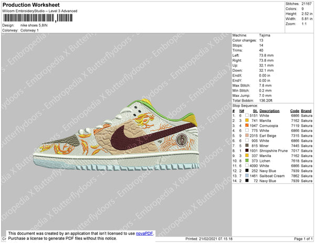Click the embroidered Nike shoe design preview

tap(117, 135)
